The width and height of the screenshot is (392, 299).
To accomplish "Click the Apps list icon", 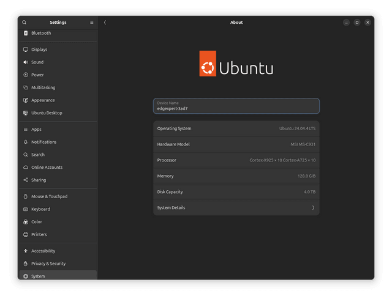I will 26,129.
